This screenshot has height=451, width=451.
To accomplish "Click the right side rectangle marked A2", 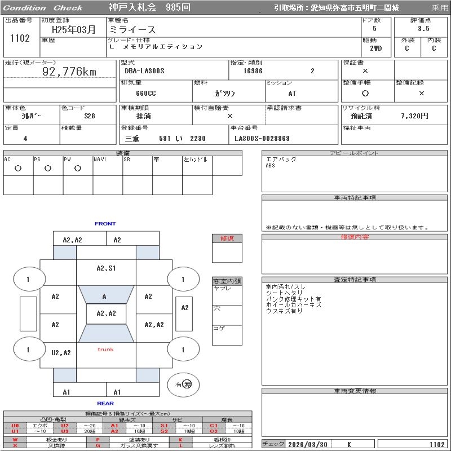I will [185, 308].
